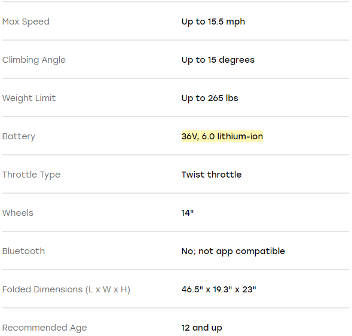352x336 pixels.
Task: Click the Weight Limit label
Action: tap(29, 98)
